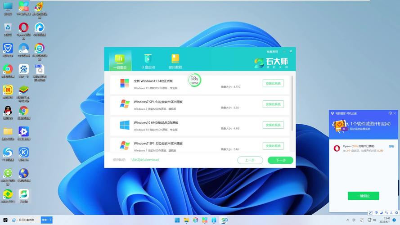Open settings gear in 电脑管家 popup
The height and width of the screenshot is (225, 400).
tap(390, 113)
